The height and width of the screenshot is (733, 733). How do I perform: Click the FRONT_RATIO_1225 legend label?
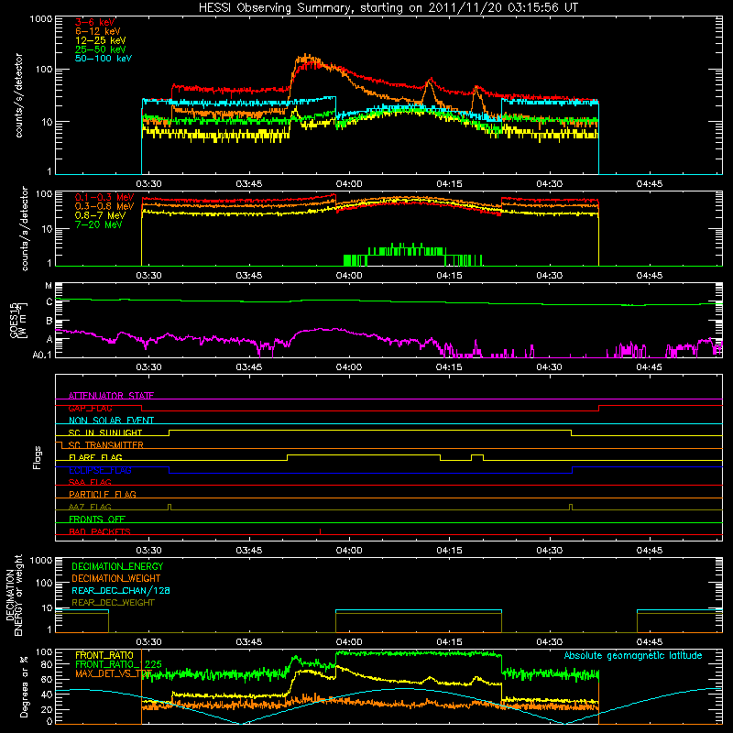pos(118,664)
